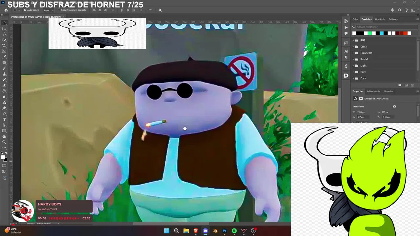Select the Eyedropper tool
The image size is (420, 236).
tap(4, 57)
